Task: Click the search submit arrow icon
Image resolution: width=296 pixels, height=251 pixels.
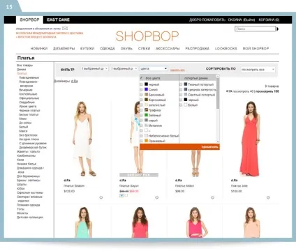Action: [x=277, y=29]
